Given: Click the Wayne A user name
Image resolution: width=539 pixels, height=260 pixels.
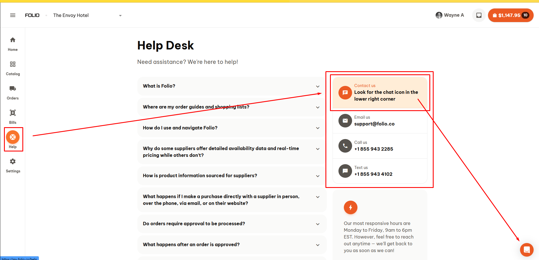Looking at the screenshot, I should pos(454,15).
